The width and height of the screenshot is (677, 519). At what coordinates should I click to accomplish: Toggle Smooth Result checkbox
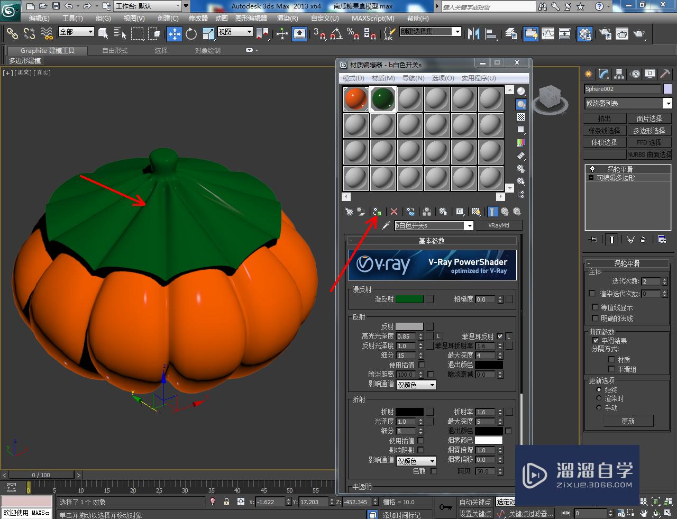click(x=596, y=341)
